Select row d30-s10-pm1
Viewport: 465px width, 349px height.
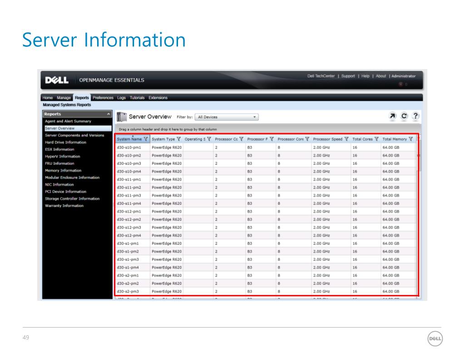266,147
